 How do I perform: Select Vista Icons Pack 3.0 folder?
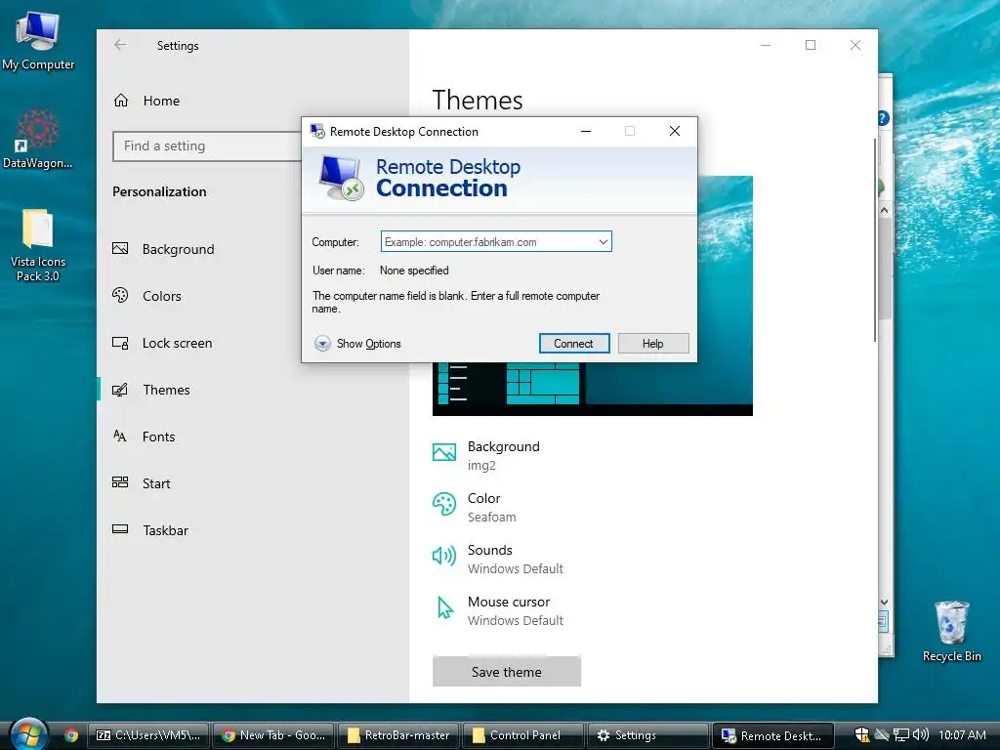(38, 245)
